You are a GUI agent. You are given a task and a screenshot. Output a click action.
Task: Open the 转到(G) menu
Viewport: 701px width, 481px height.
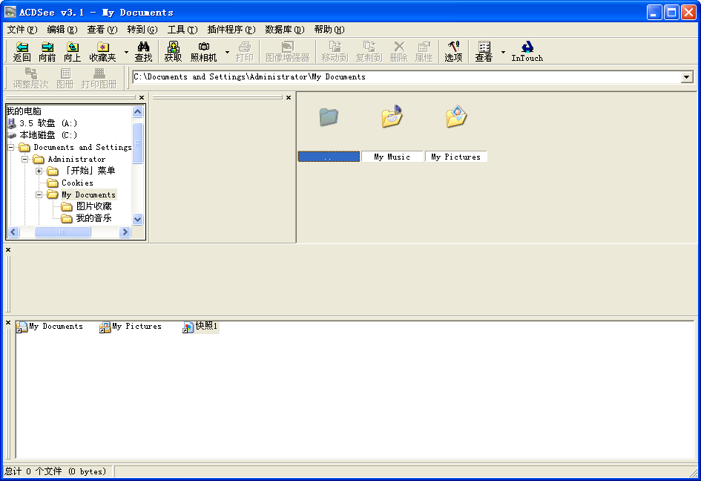pyautogui.click(x=142, y=30)
